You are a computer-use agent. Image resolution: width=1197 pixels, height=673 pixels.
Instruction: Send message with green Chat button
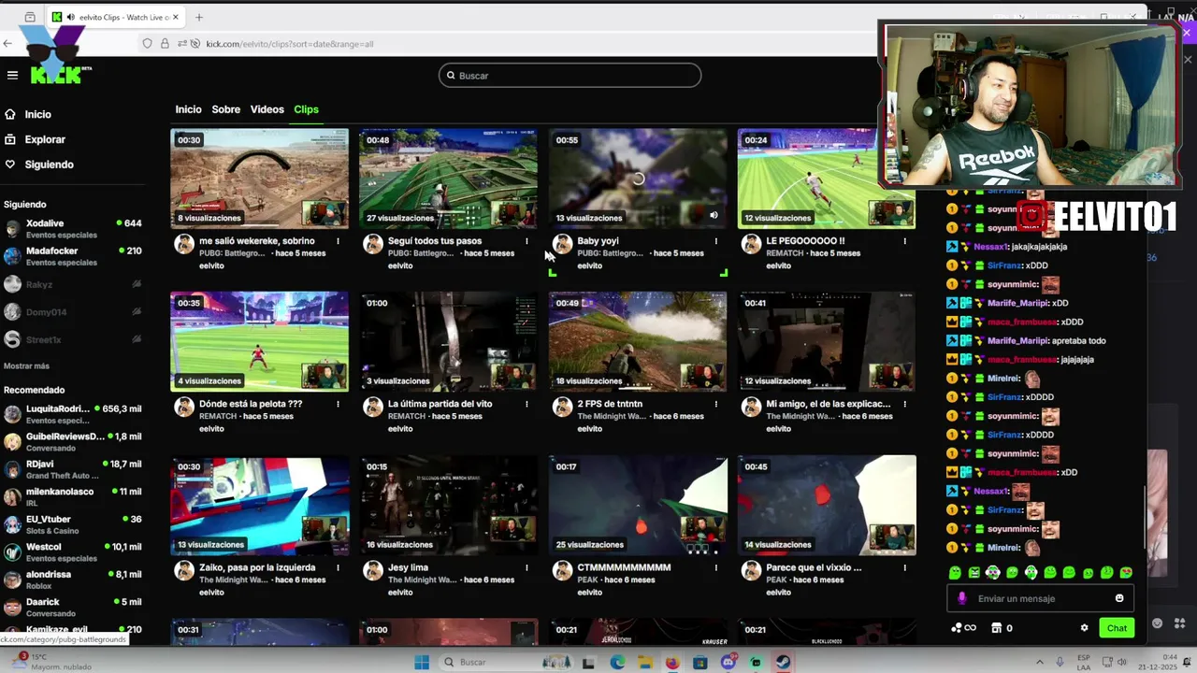point(1117,628)
